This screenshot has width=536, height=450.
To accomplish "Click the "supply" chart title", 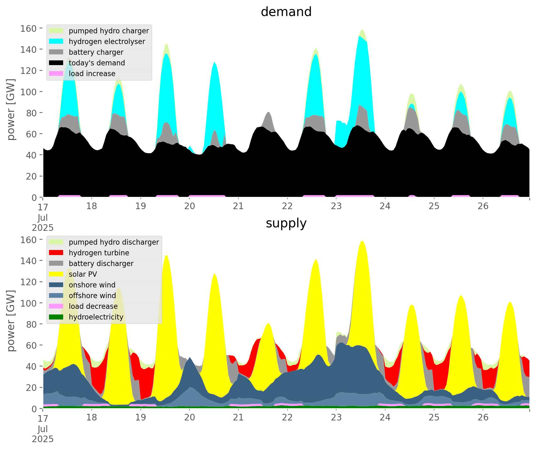I will click(x=286, y=223).
